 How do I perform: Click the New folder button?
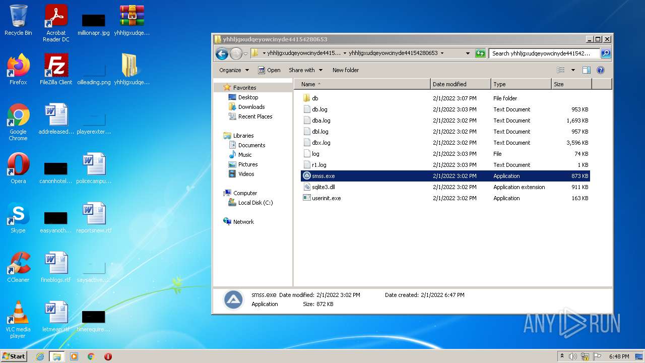tap(346, 70)
